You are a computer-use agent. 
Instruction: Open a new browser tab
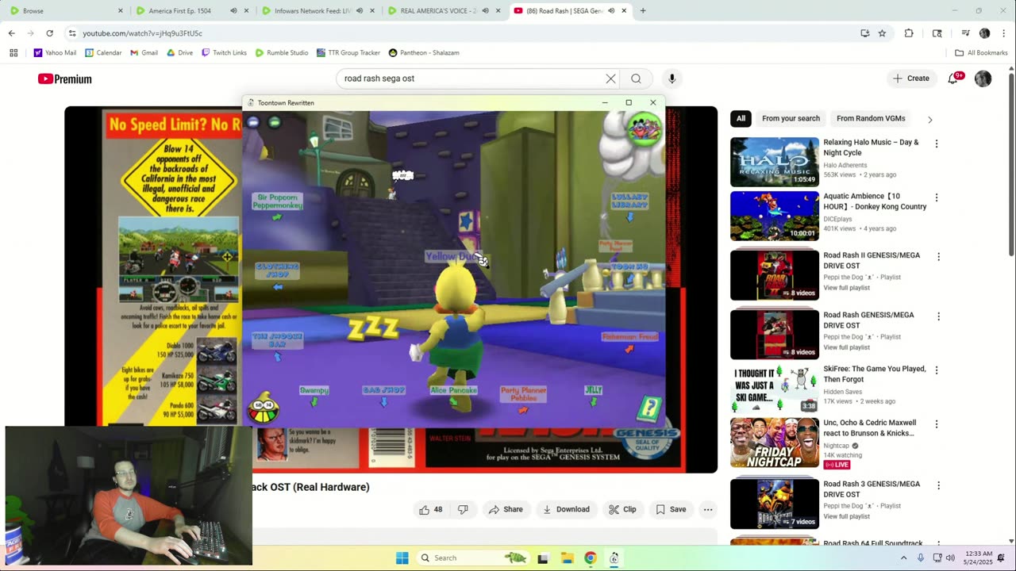pyautogui.click(x=643, y=11)
